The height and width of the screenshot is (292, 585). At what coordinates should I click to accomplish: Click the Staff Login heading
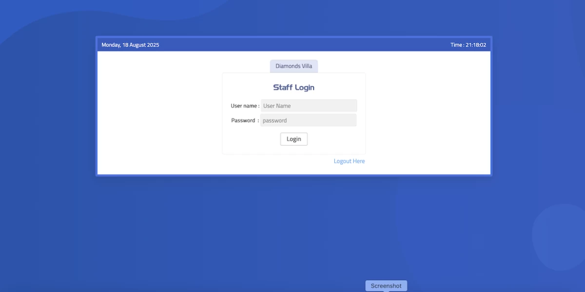pyautogui.click(x=293, y=88)
